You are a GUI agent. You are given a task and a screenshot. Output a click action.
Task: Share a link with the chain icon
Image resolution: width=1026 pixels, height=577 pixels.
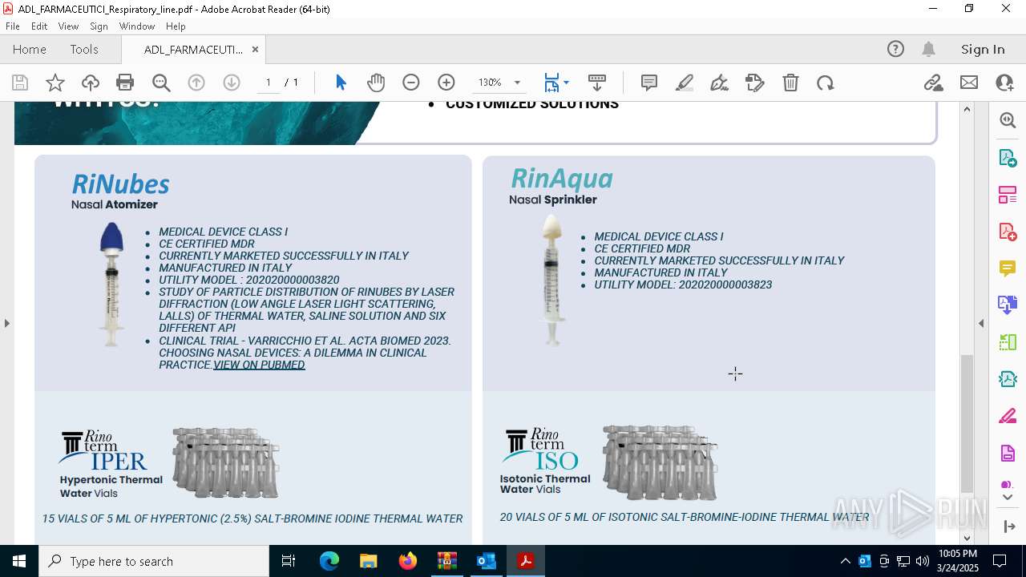934,83
